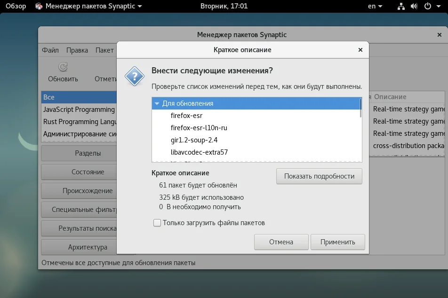Close the Краткое описание dialog
Viewport: 448px width, 298px height.
tap(360, 50)
